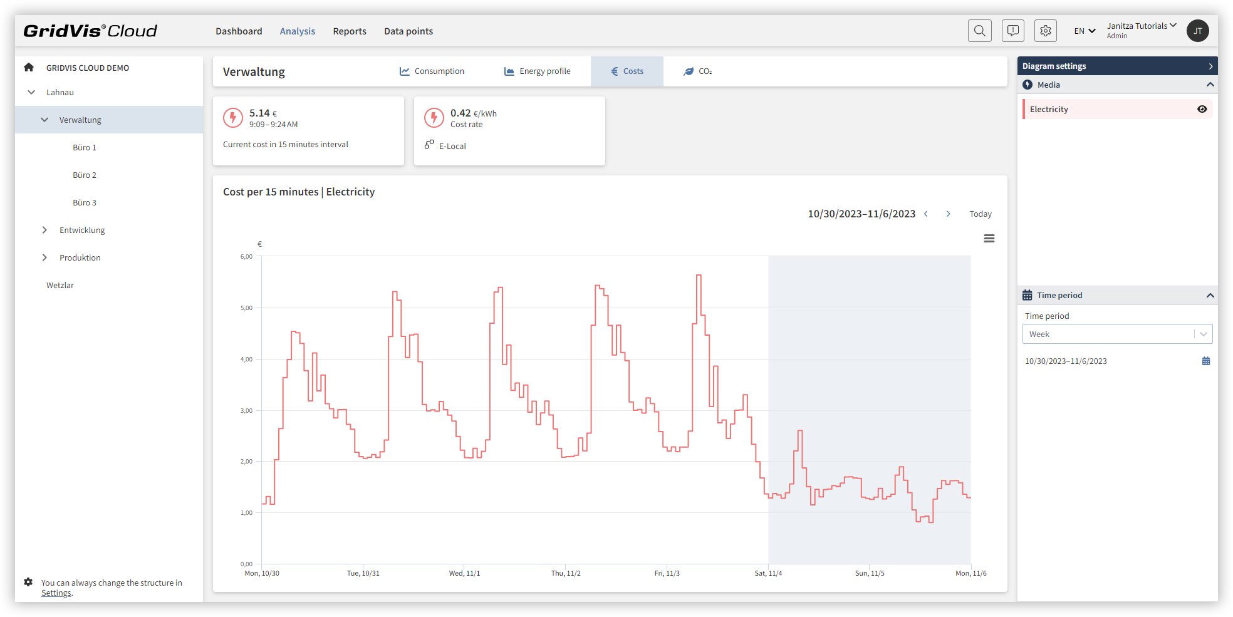The width and height of the screenshot is (1233, 617).
Task: Go to previous week arrow
Action: [926, 214]
